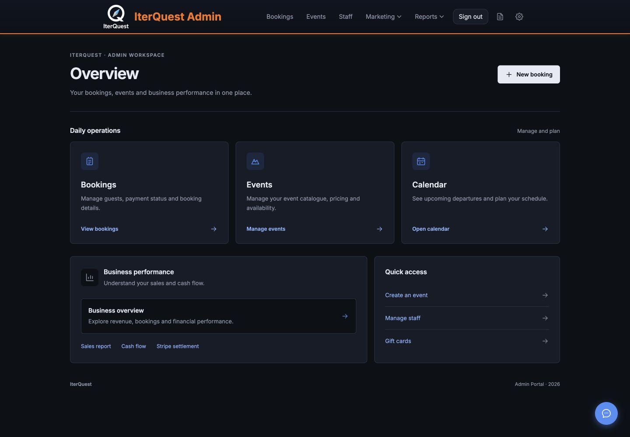This screenshot has width=630, height=437.
Task: Click the Business overview arrow
Action: (x=345, y=316)
